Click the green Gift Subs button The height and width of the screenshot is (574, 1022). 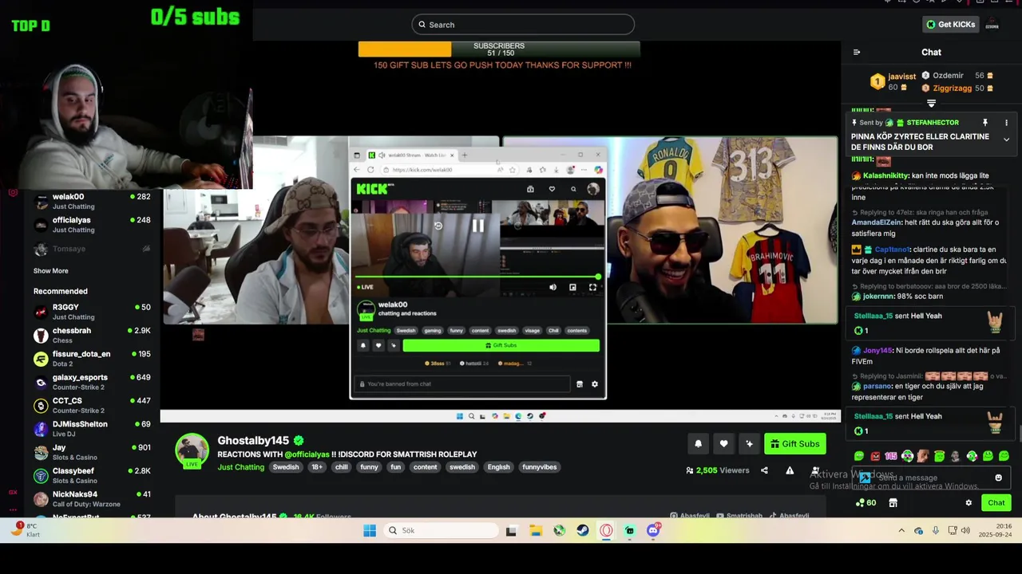(794, 444)
